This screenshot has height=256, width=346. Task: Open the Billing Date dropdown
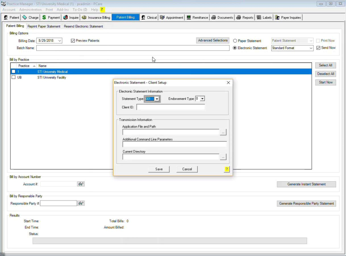59,41
